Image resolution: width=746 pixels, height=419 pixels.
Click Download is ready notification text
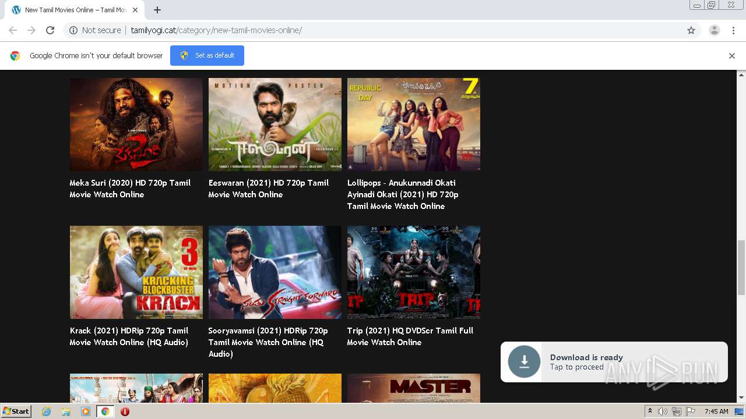point(586,357)
